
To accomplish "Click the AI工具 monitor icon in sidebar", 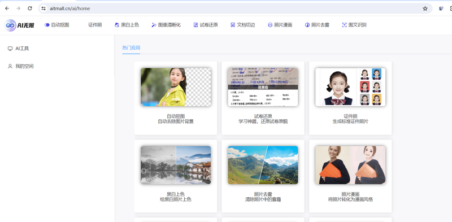I will (10, 49).
